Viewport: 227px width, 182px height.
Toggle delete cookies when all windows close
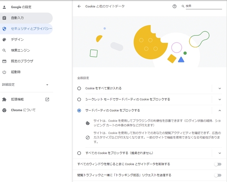coord(218,164)
